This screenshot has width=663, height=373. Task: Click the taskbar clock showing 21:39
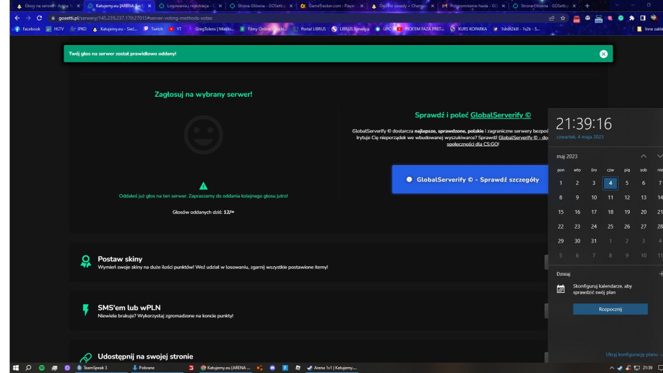click(647, 368)
